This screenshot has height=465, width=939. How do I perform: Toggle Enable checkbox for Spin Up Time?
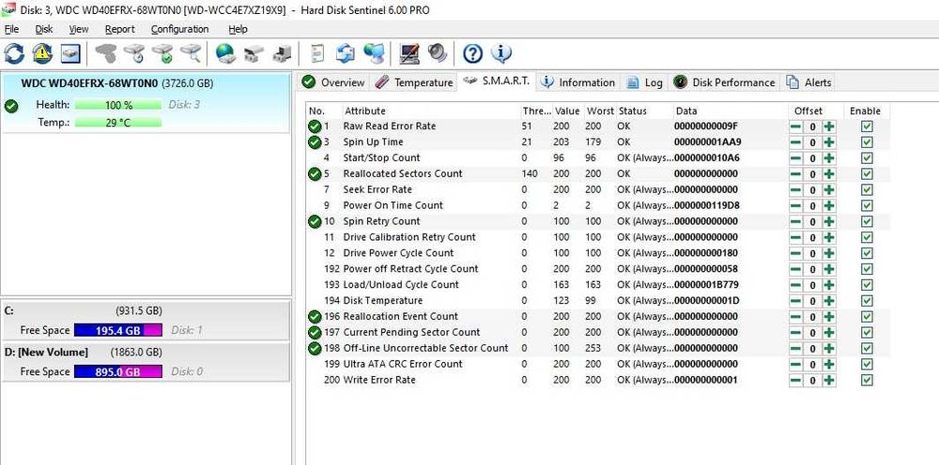[x=867, y=142]
